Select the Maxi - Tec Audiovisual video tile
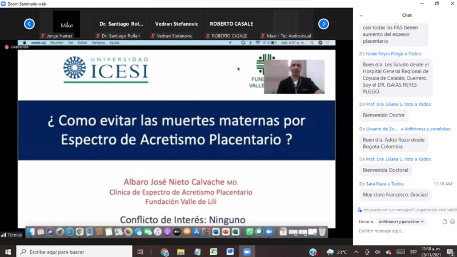This screenshot has width=457, height=257. (286, 23)
